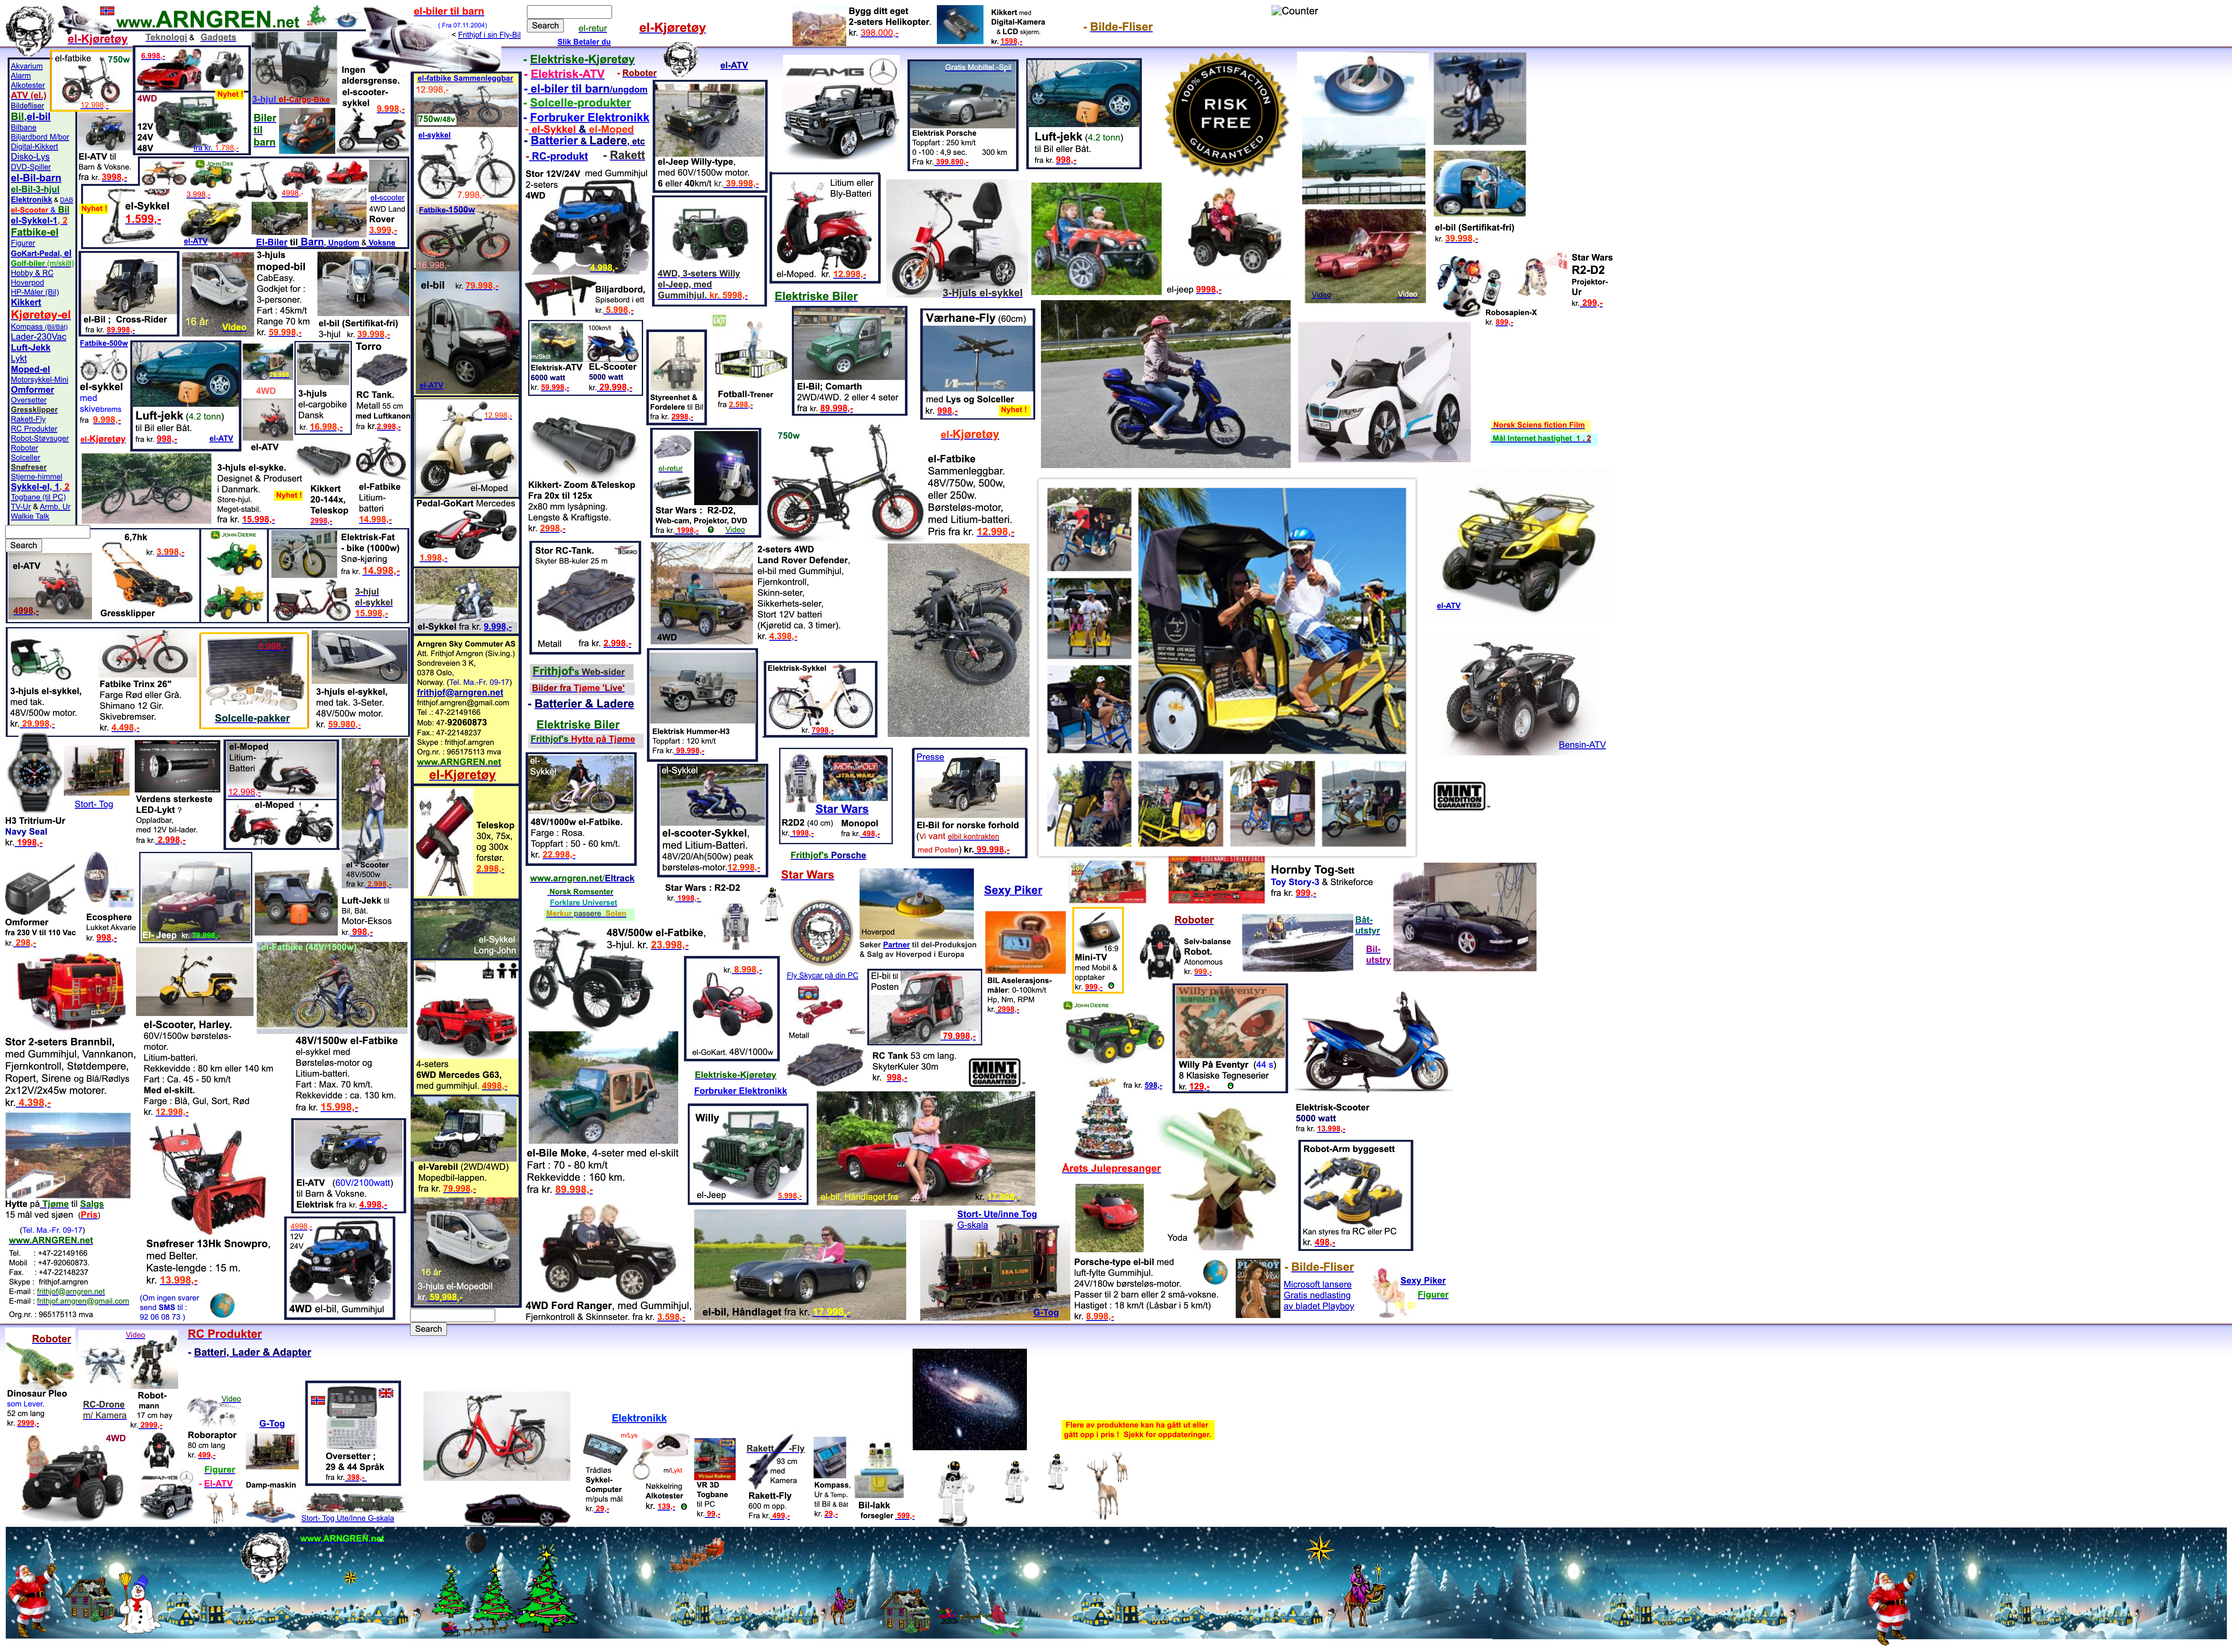Select Akvarium in the left category list
Image resolution: width=2232 pixels, height=1652 pixels.
(27, 66)
